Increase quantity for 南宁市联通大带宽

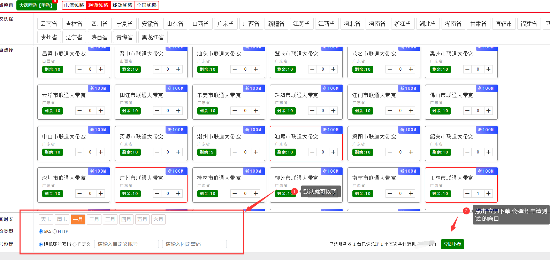[411, 194]
